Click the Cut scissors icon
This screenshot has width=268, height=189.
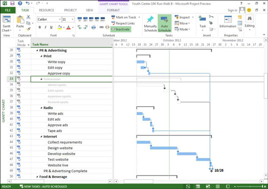coord(29,17)
